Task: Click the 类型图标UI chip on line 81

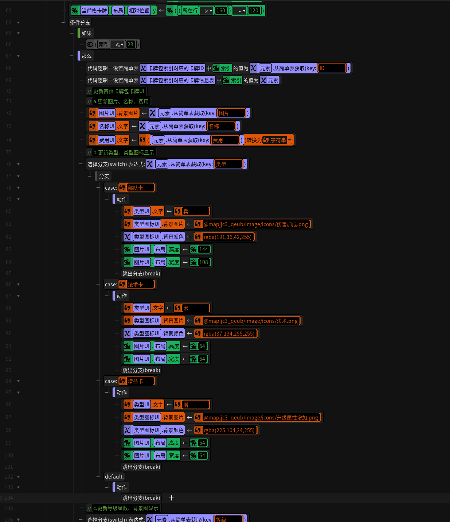Action: click(x=147, y=224)
